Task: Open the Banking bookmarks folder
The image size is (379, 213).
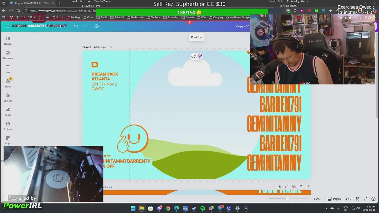Action: (73, 17)
